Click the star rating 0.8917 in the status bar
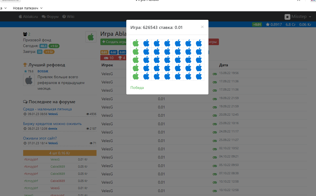316x196 pixels. tap(274, 24)
